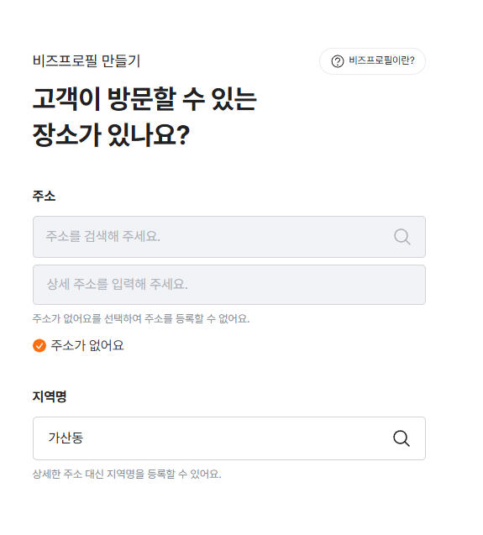Image resolution: width=483 pixels, height=535 pixels.
Task: Click the 가산동 text in region field
Action: [66, 438]
